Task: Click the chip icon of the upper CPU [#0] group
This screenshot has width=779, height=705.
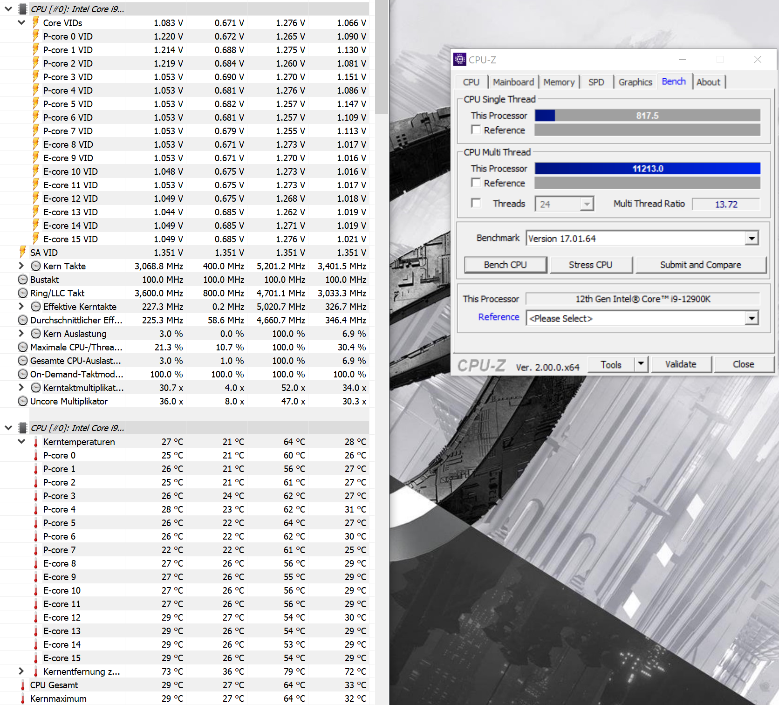Action: (x=22, y=9)
